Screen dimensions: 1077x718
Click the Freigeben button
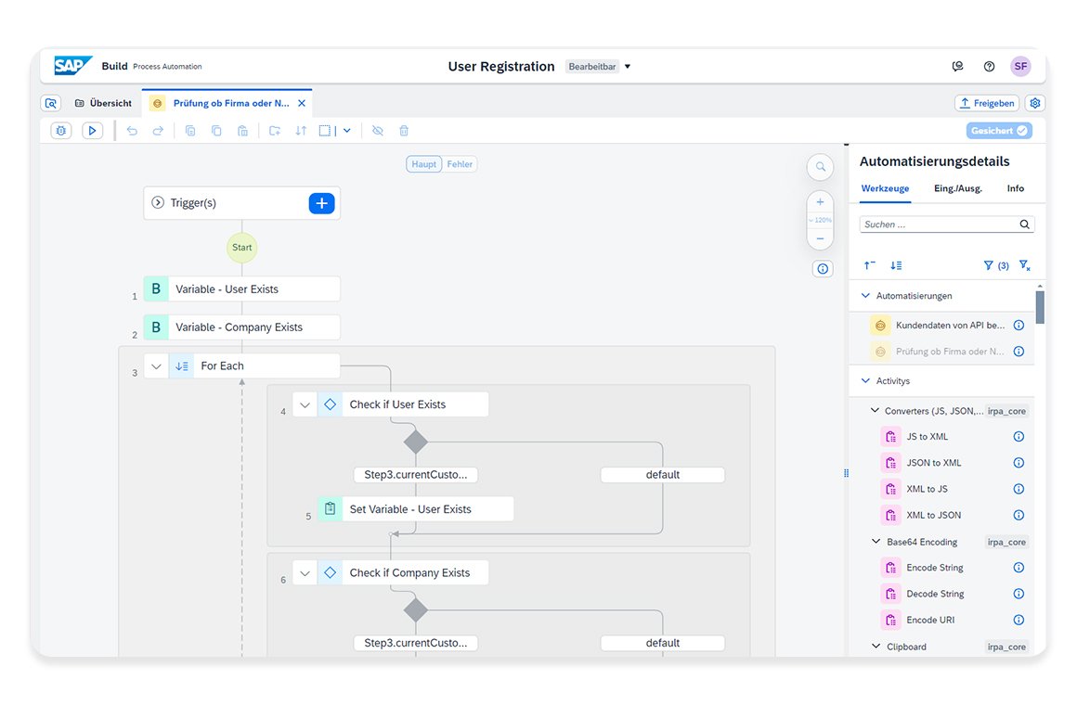986,103
